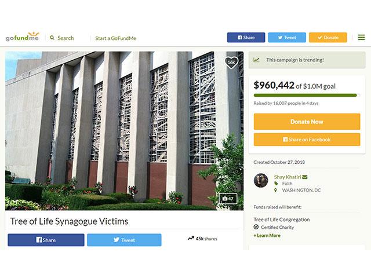Go to the gofundme logo homepage
This screenshot has height=278, width=371.
[x=22, y=37]
